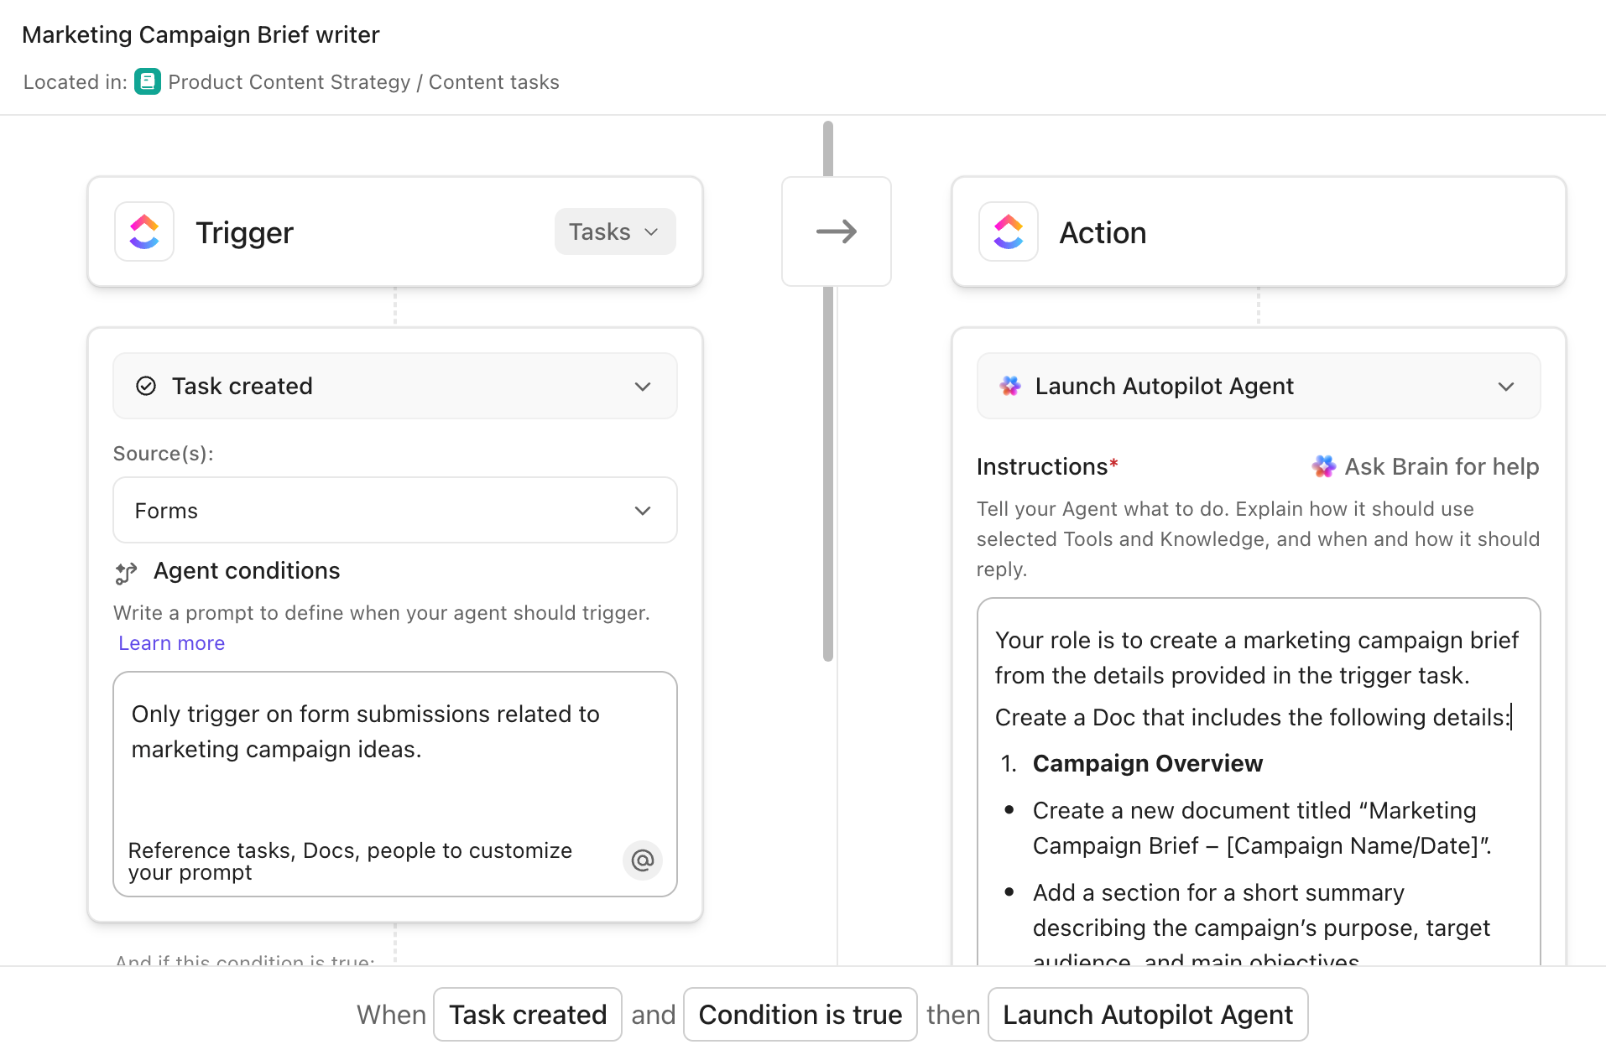
Task: Open the Tasks dropdown on the Trigger card
Action: point(615,231)
